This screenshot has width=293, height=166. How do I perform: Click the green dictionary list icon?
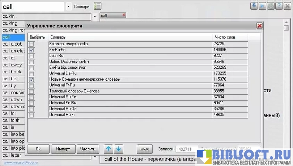(x=97, y=6)
